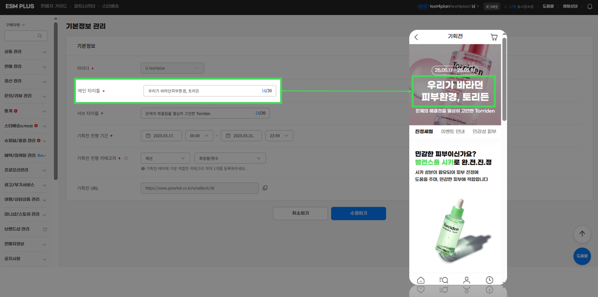Click the 취소하기 button
Image resolution: width=598 pixels, height=297 pixels.
point(300,213)
